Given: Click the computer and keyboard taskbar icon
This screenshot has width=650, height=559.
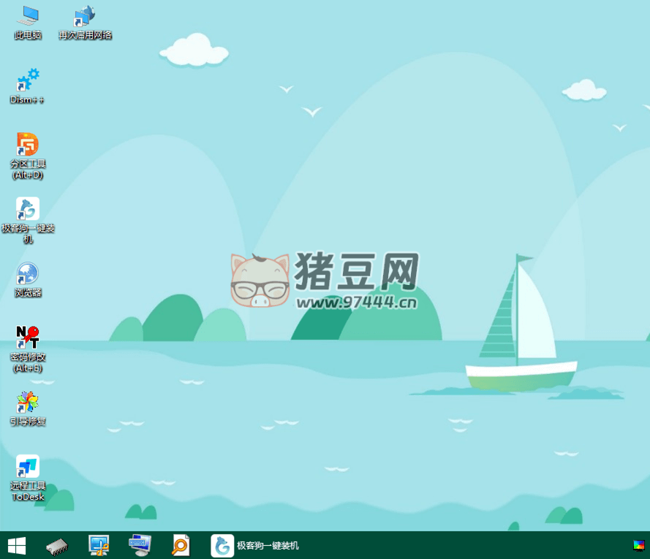Looking at the screenshot, I should (x=139, y=545).
